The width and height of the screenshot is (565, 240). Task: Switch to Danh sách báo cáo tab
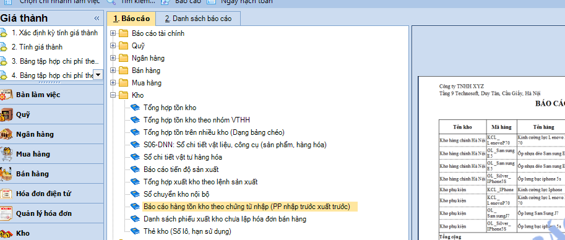pos(199,19)
